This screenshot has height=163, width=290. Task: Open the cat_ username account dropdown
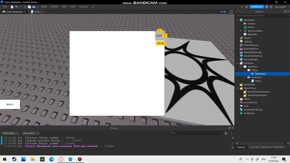tap(282, 7)
